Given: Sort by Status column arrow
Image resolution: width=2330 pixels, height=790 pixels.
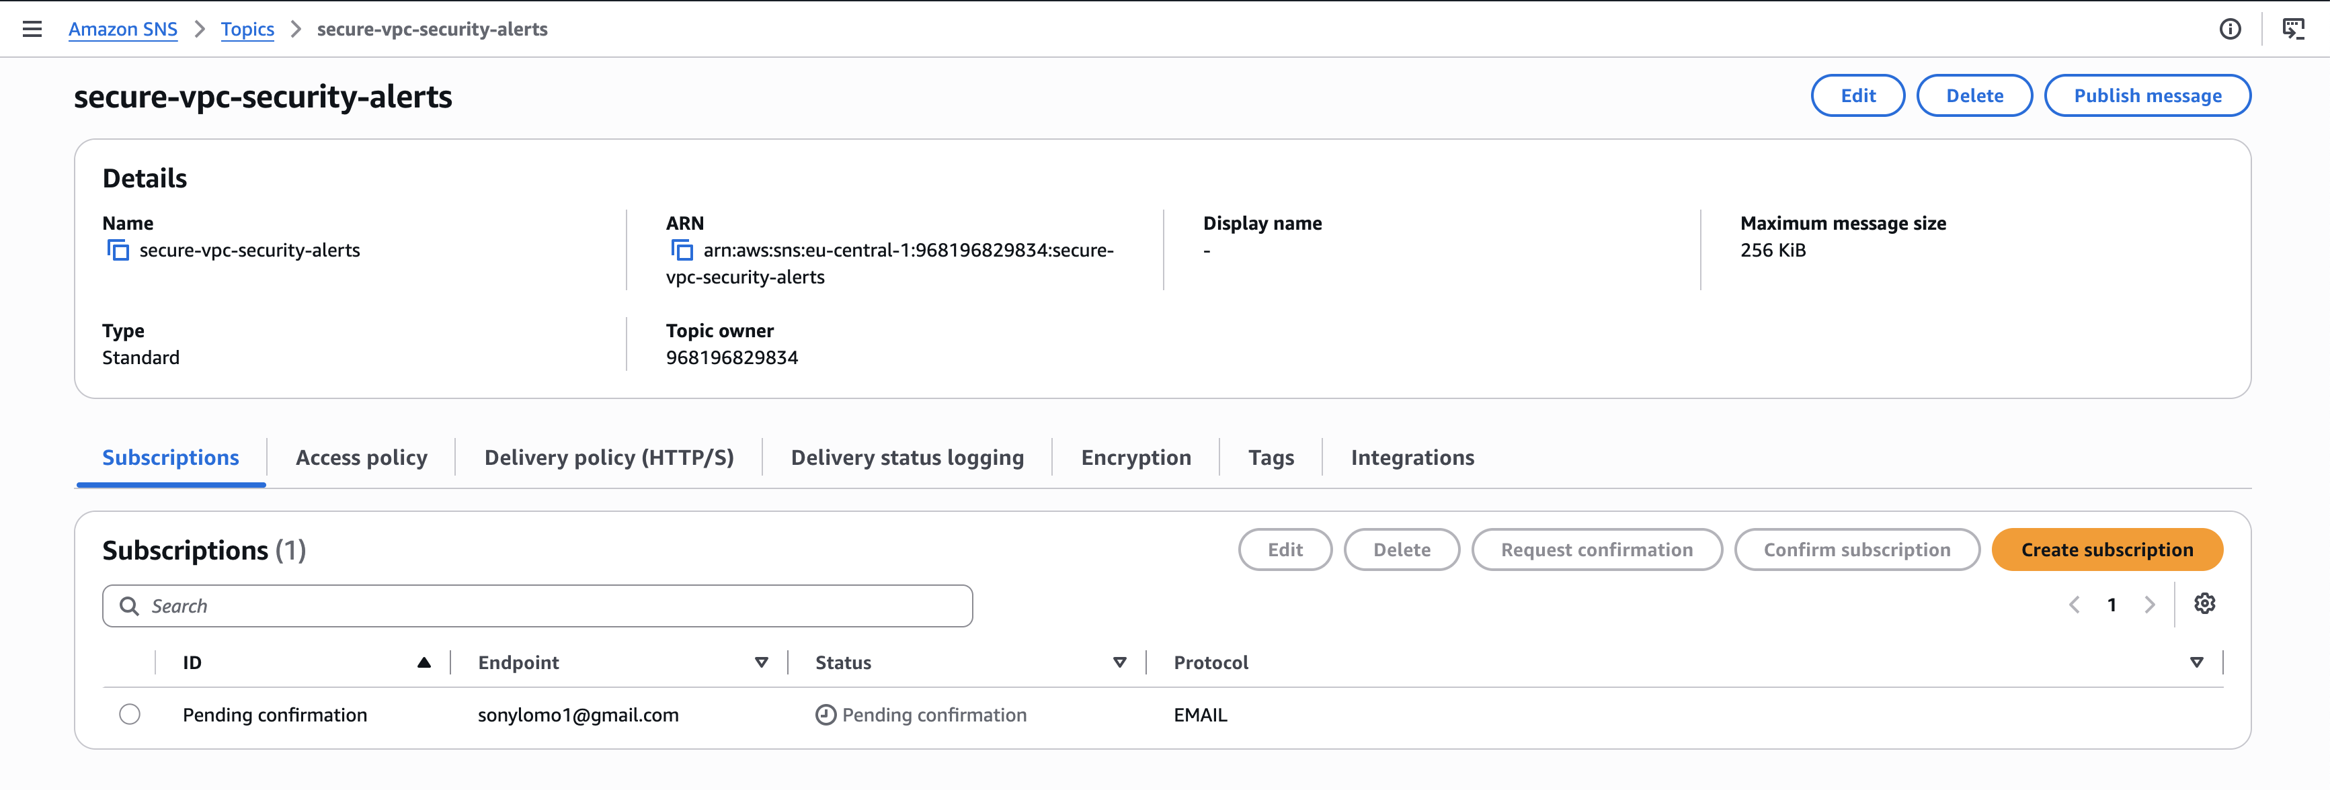Looking at the screenshot, I should [x=1120, y=662].
